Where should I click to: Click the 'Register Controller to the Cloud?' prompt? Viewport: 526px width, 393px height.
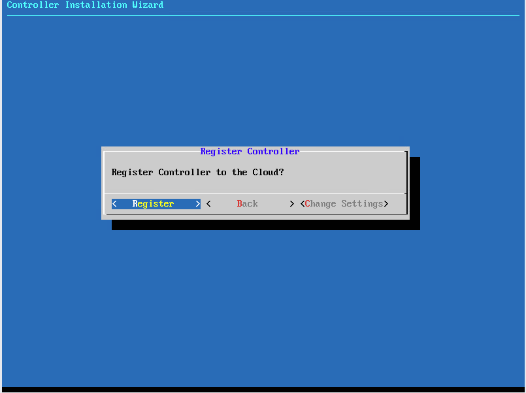197,172
